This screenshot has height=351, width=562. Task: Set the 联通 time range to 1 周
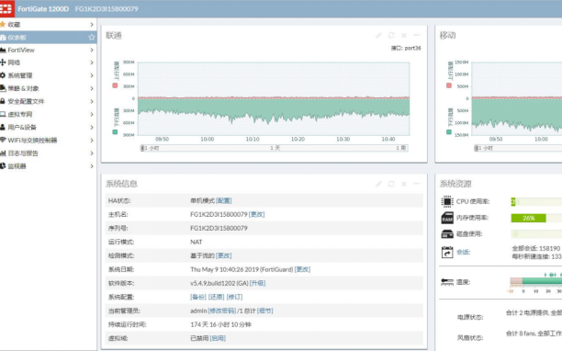400,148
